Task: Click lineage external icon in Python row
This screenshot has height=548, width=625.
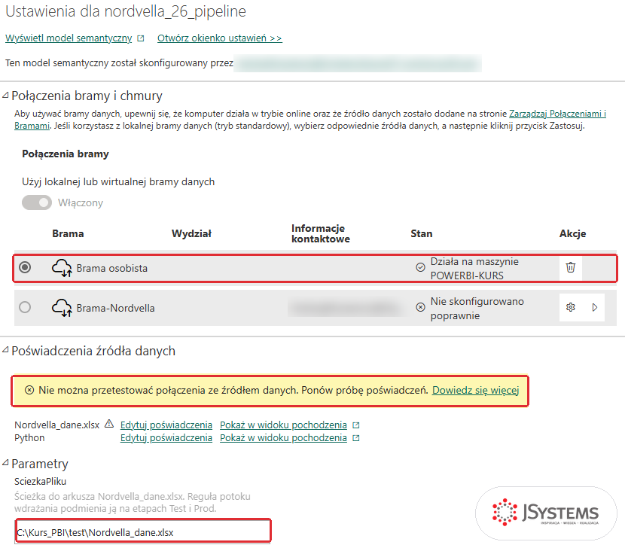Action: (x=356, y=438)
